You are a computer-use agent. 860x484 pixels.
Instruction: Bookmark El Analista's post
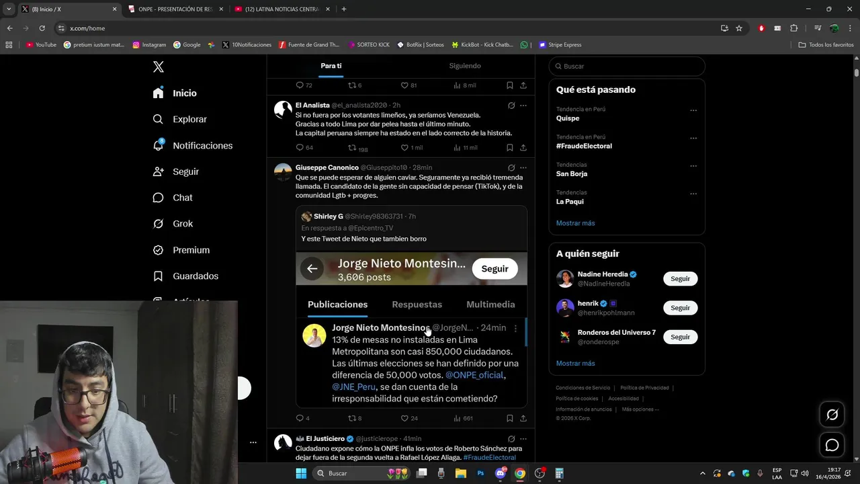tap(510, 147)
